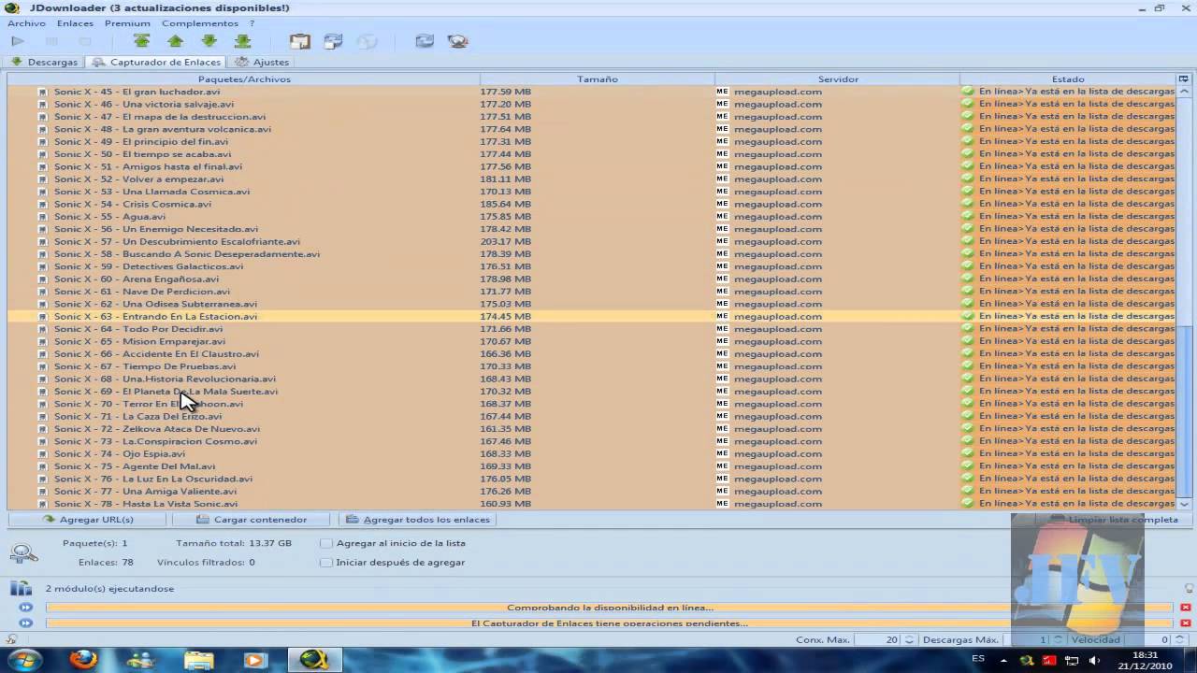Open the ? help menu
The image size is (1197, 673).
[252, 23]
